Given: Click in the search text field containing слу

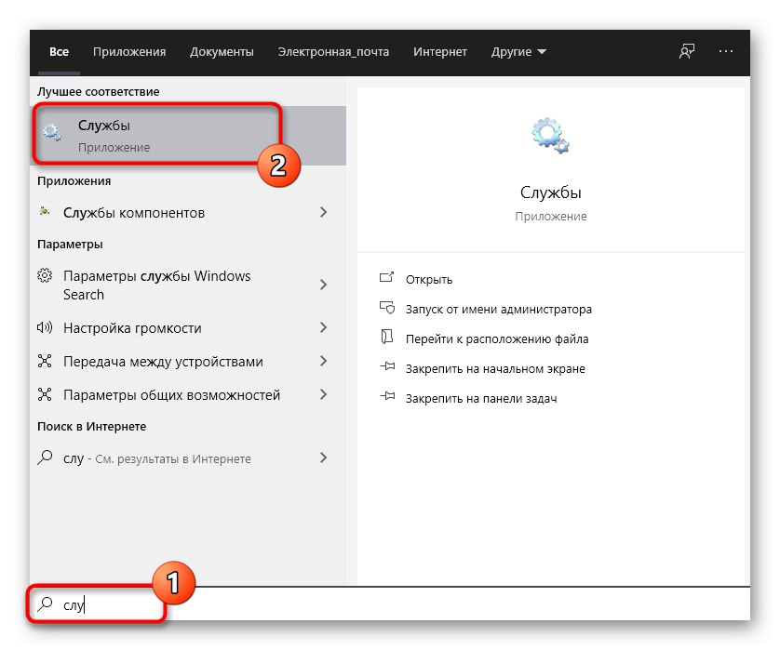Looking at the screenshot, I should tap(388, 604).
